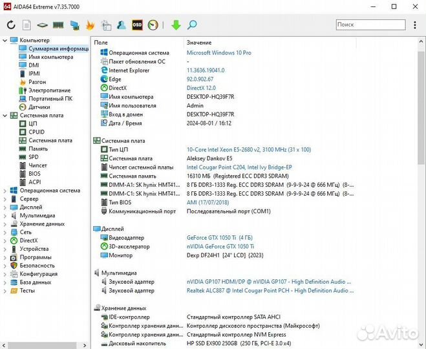Open the three-dot menu button

414,25
